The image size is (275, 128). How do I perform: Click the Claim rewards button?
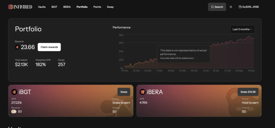49,47
